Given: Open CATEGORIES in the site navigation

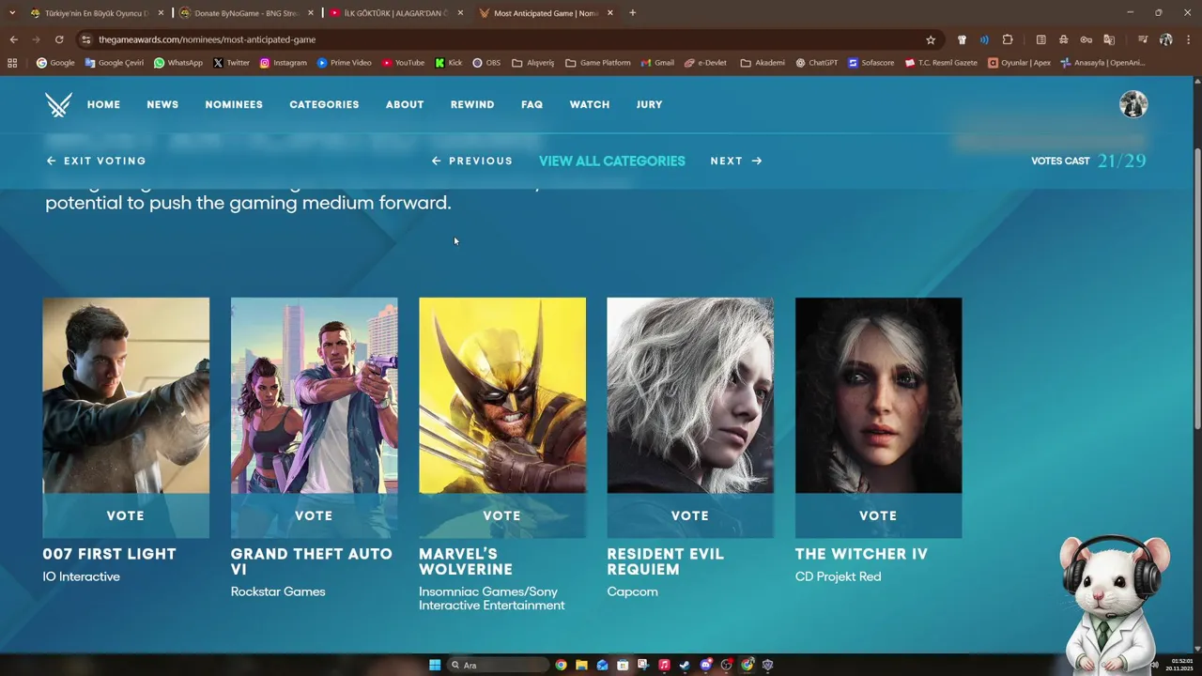Looking at the screenshot, I should 324,104.
